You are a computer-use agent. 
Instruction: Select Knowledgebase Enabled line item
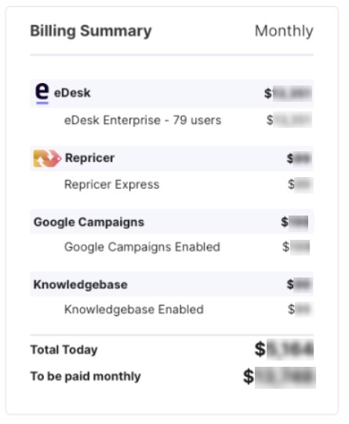click(x=133, y=310)
